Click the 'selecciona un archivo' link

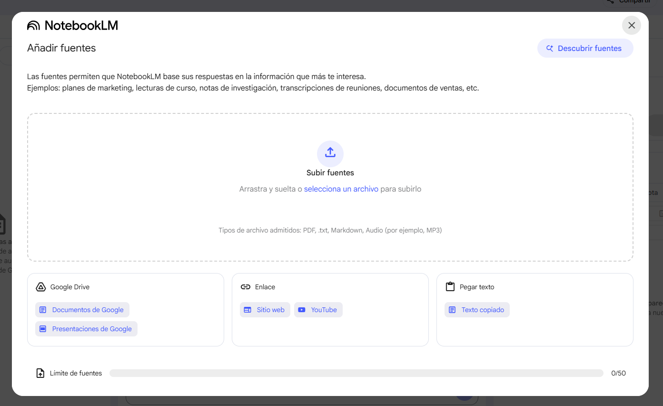click(x=341, y=189)
